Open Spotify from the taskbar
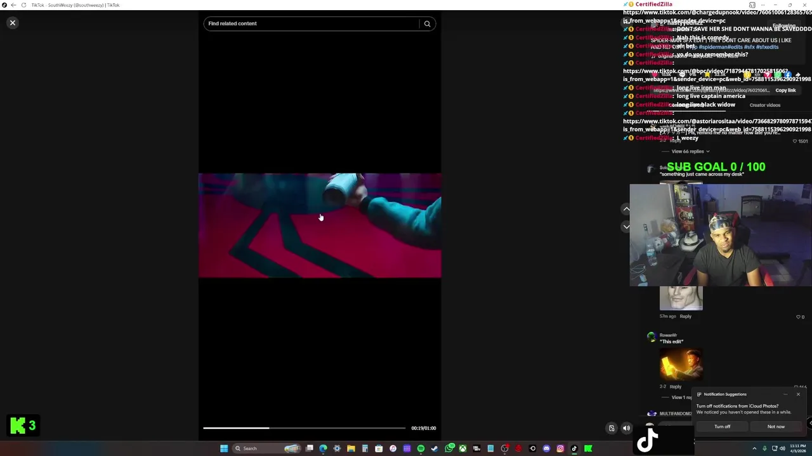Image resolution: width=812 pixels, height=456 pixels. click(421, 448)
